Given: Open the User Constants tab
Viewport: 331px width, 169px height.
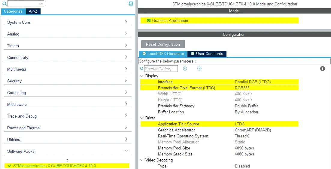Looking at the screenshot, I should [x=209, y=54].
